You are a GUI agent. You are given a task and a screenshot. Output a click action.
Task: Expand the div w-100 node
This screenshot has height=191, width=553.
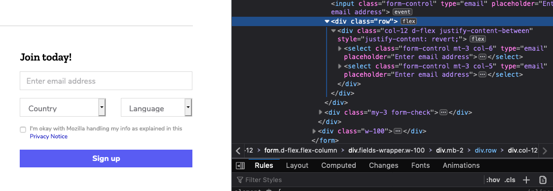click(314, 131)
